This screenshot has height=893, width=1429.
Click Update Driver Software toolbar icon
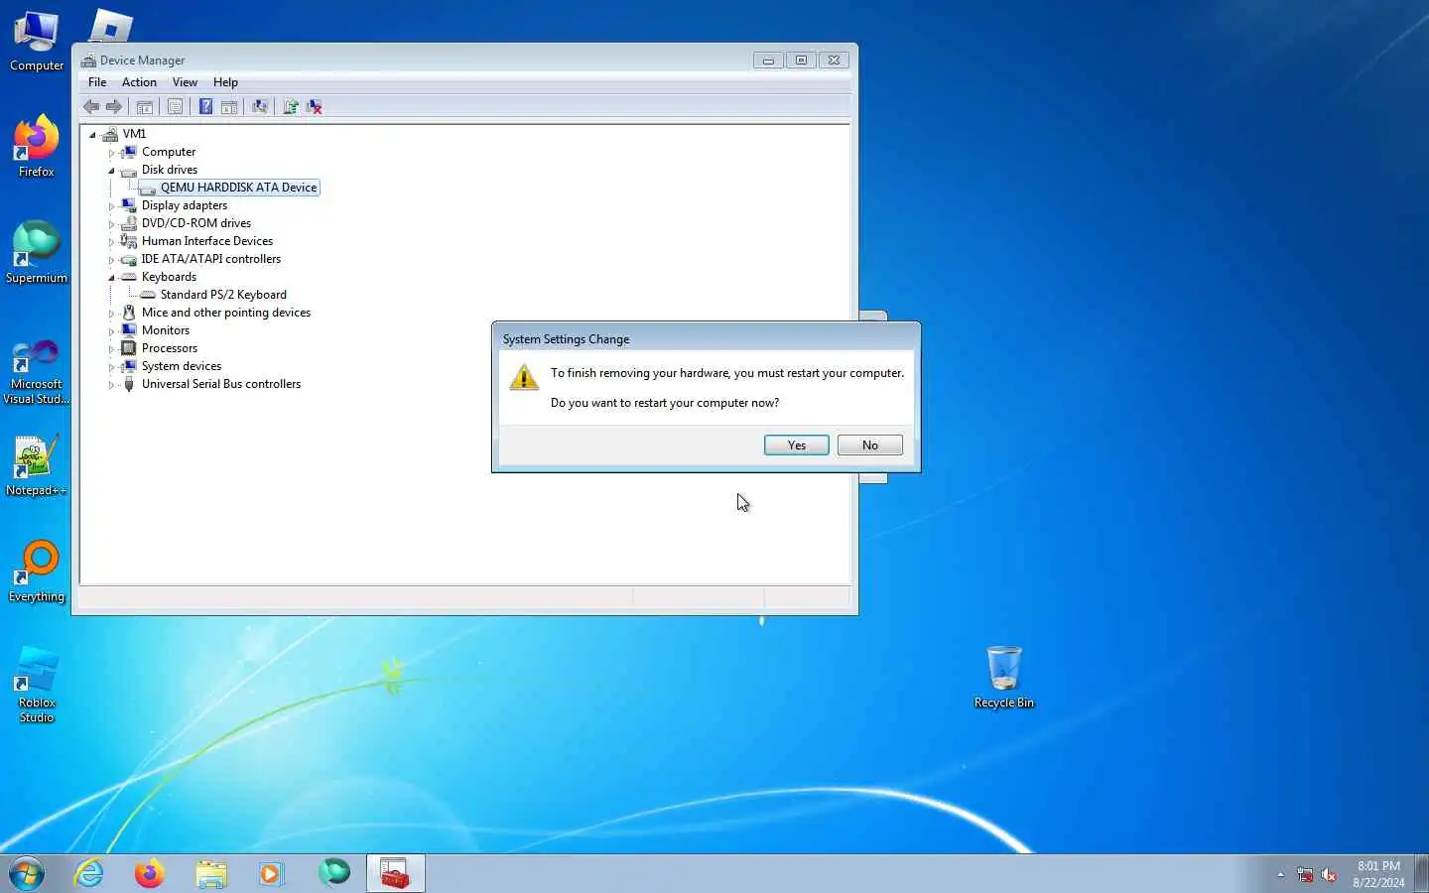(x=291, y=107)
